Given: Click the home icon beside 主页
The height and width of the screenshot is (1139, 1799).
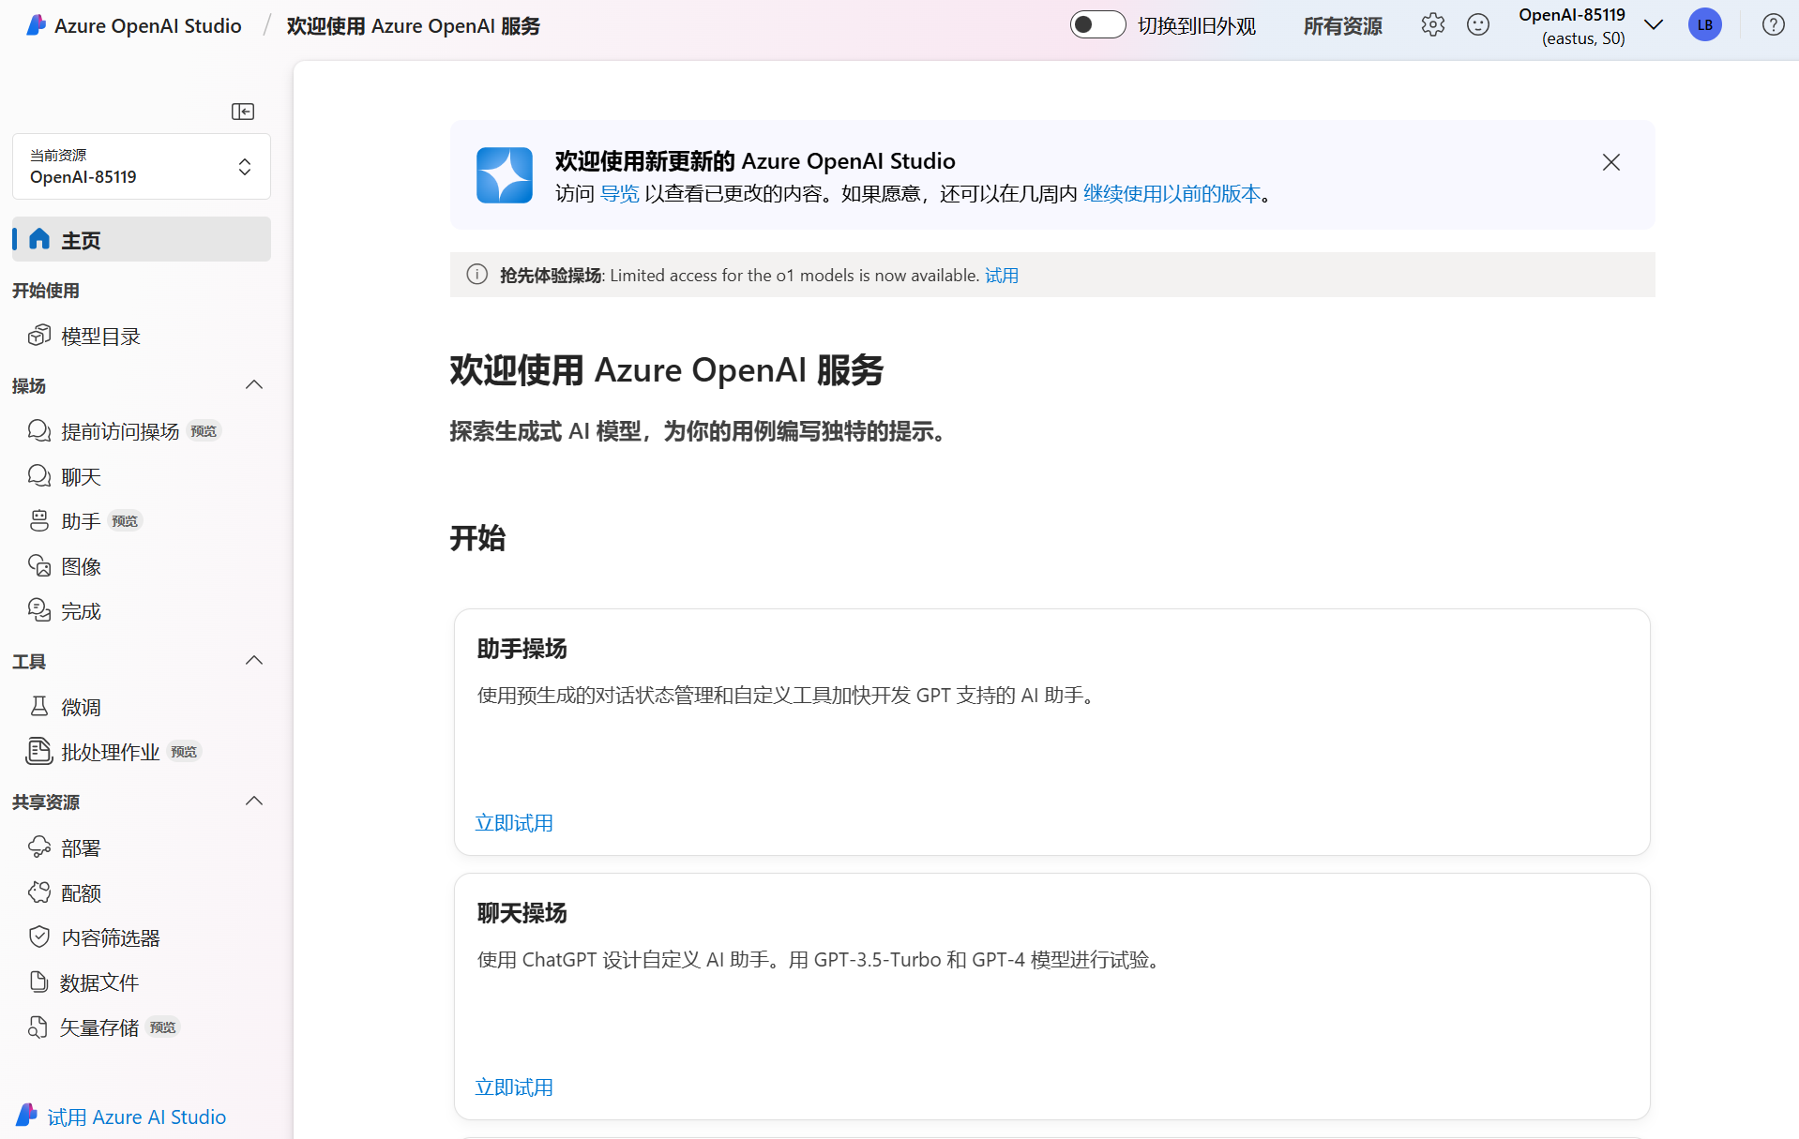Looking at the screenshot, I should [x=39, y=239].
